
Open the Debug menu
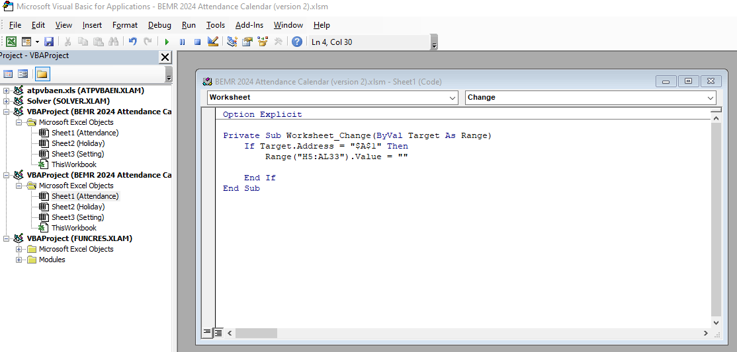pyautogui.click(x=159, y=25)
